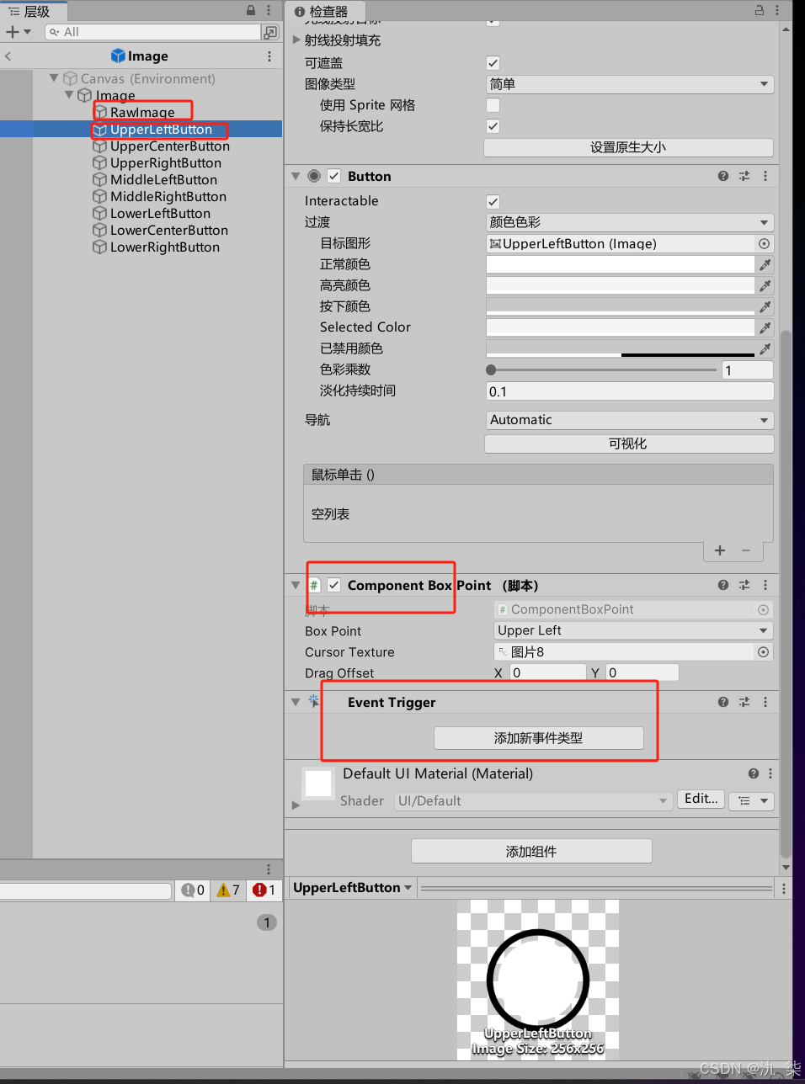Go back from the Image prefab stage

pos(8,56)
